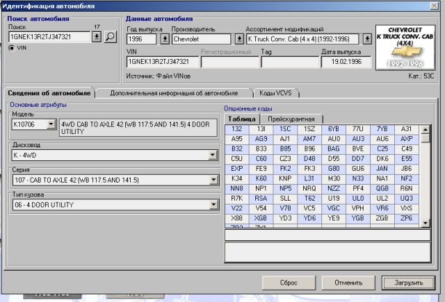Select option code B85
The width and height of the screenshot is (445, 302).
tap(285, 149)
